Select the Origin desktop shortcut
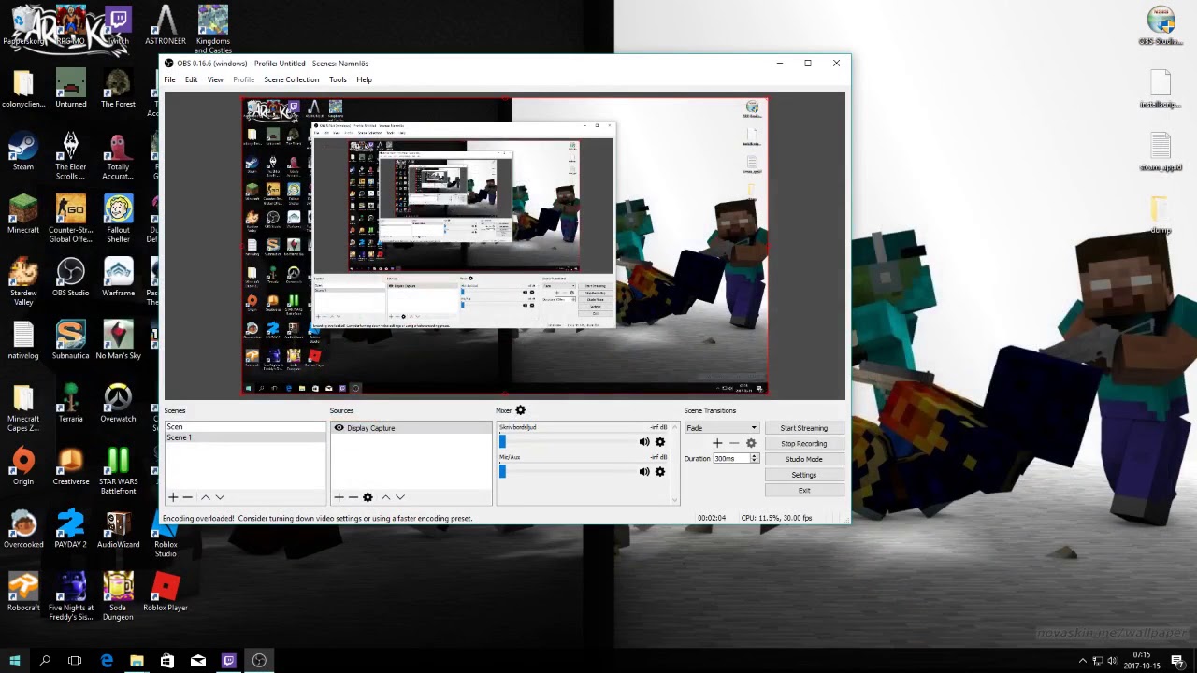 (x=23, y=467)
